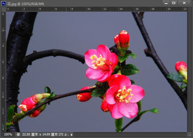Image resolution: width=193 pixels, height=138 pixels.
Task: Click the status bar preview icon beside zoom
Action: click(18, 135)
